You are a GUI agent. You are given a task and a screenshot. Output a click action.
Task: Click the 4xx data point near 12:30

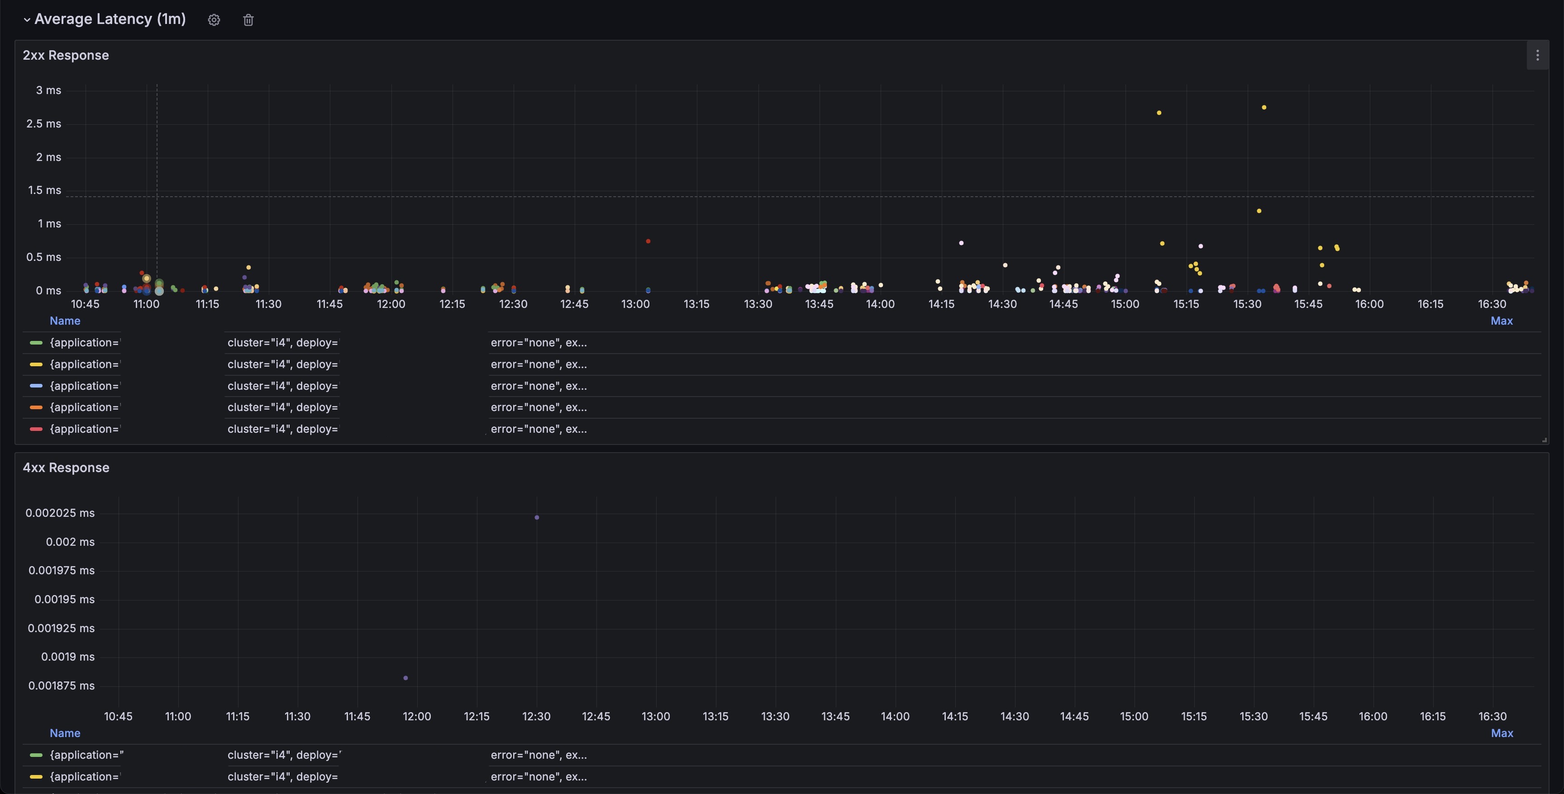pos(537,517)
